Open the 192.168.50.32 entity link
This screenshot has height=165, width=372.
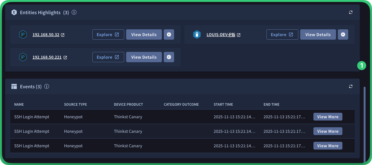tap(46, 35)
